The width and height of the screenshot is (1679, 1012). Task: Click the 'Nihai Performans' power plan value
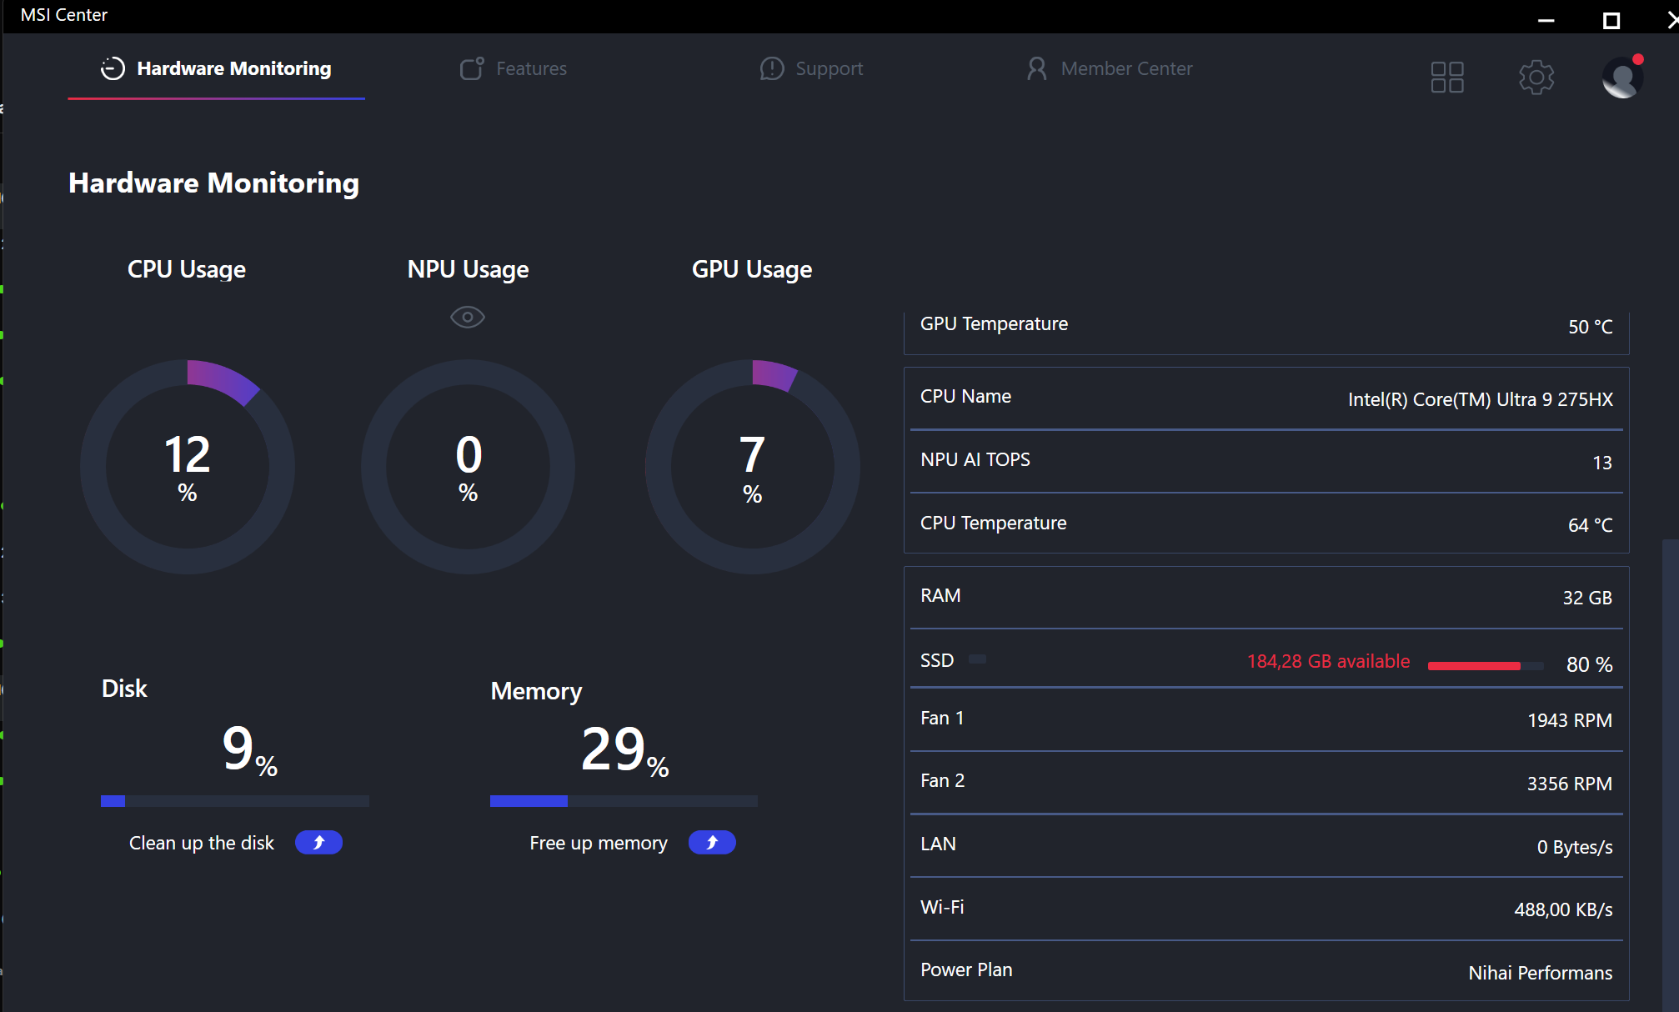(1541, 973)
